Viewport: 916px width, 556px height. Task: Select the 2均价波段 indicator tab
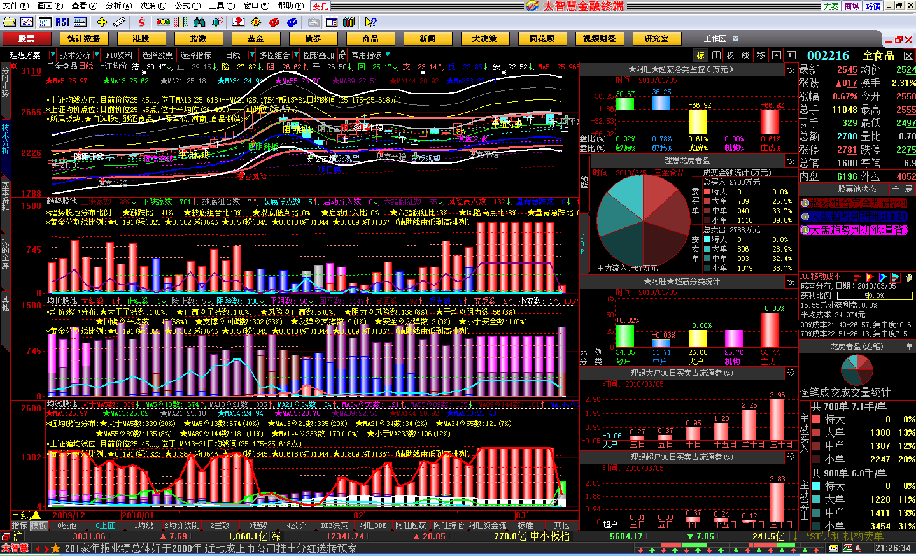[x=181, y=525]
